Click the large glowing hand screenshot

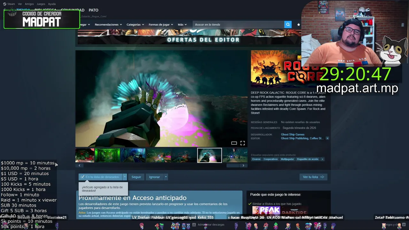161,98
